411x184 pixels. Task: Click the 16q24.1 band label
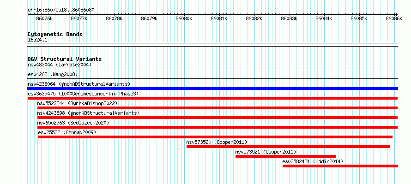[37, 40]
